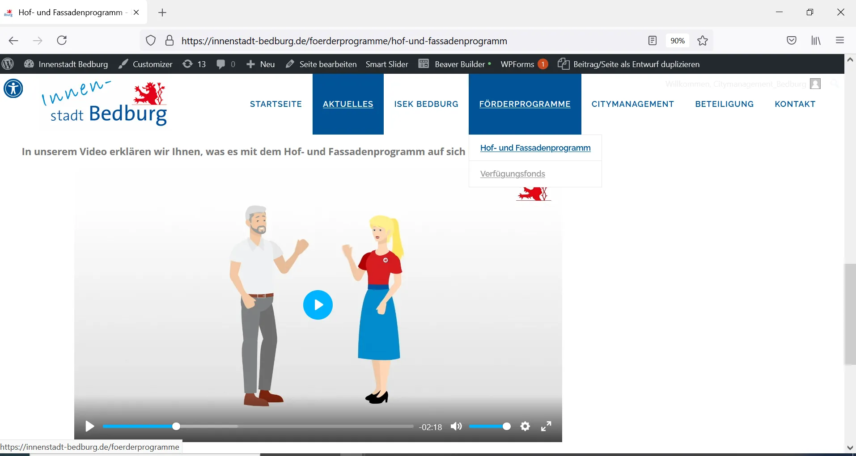Open the 13 pending updates item
856x456 pixels.
click(194, 64)
